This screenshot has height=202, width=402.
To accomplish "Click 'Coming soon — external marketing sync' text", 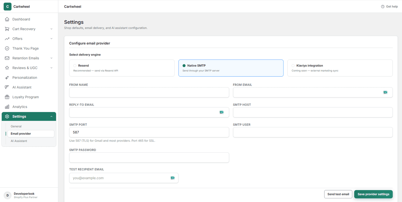I will [x=315, y=71].
